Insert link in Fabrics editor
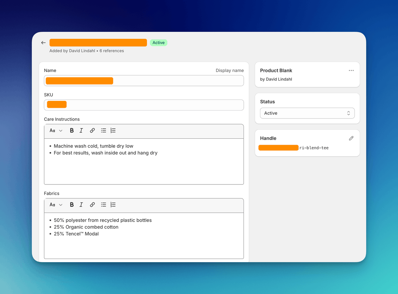Screen dimensions: 398x294 pyautogui.click(x=93, y=205)
